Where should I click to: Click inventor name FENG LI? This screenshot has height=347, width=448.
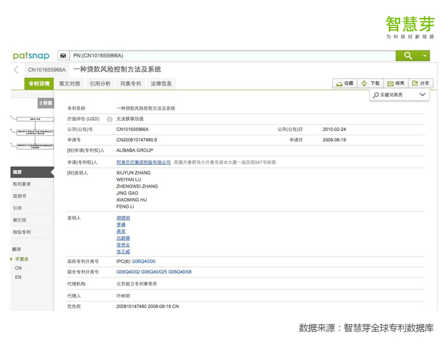tap(125, 206)
